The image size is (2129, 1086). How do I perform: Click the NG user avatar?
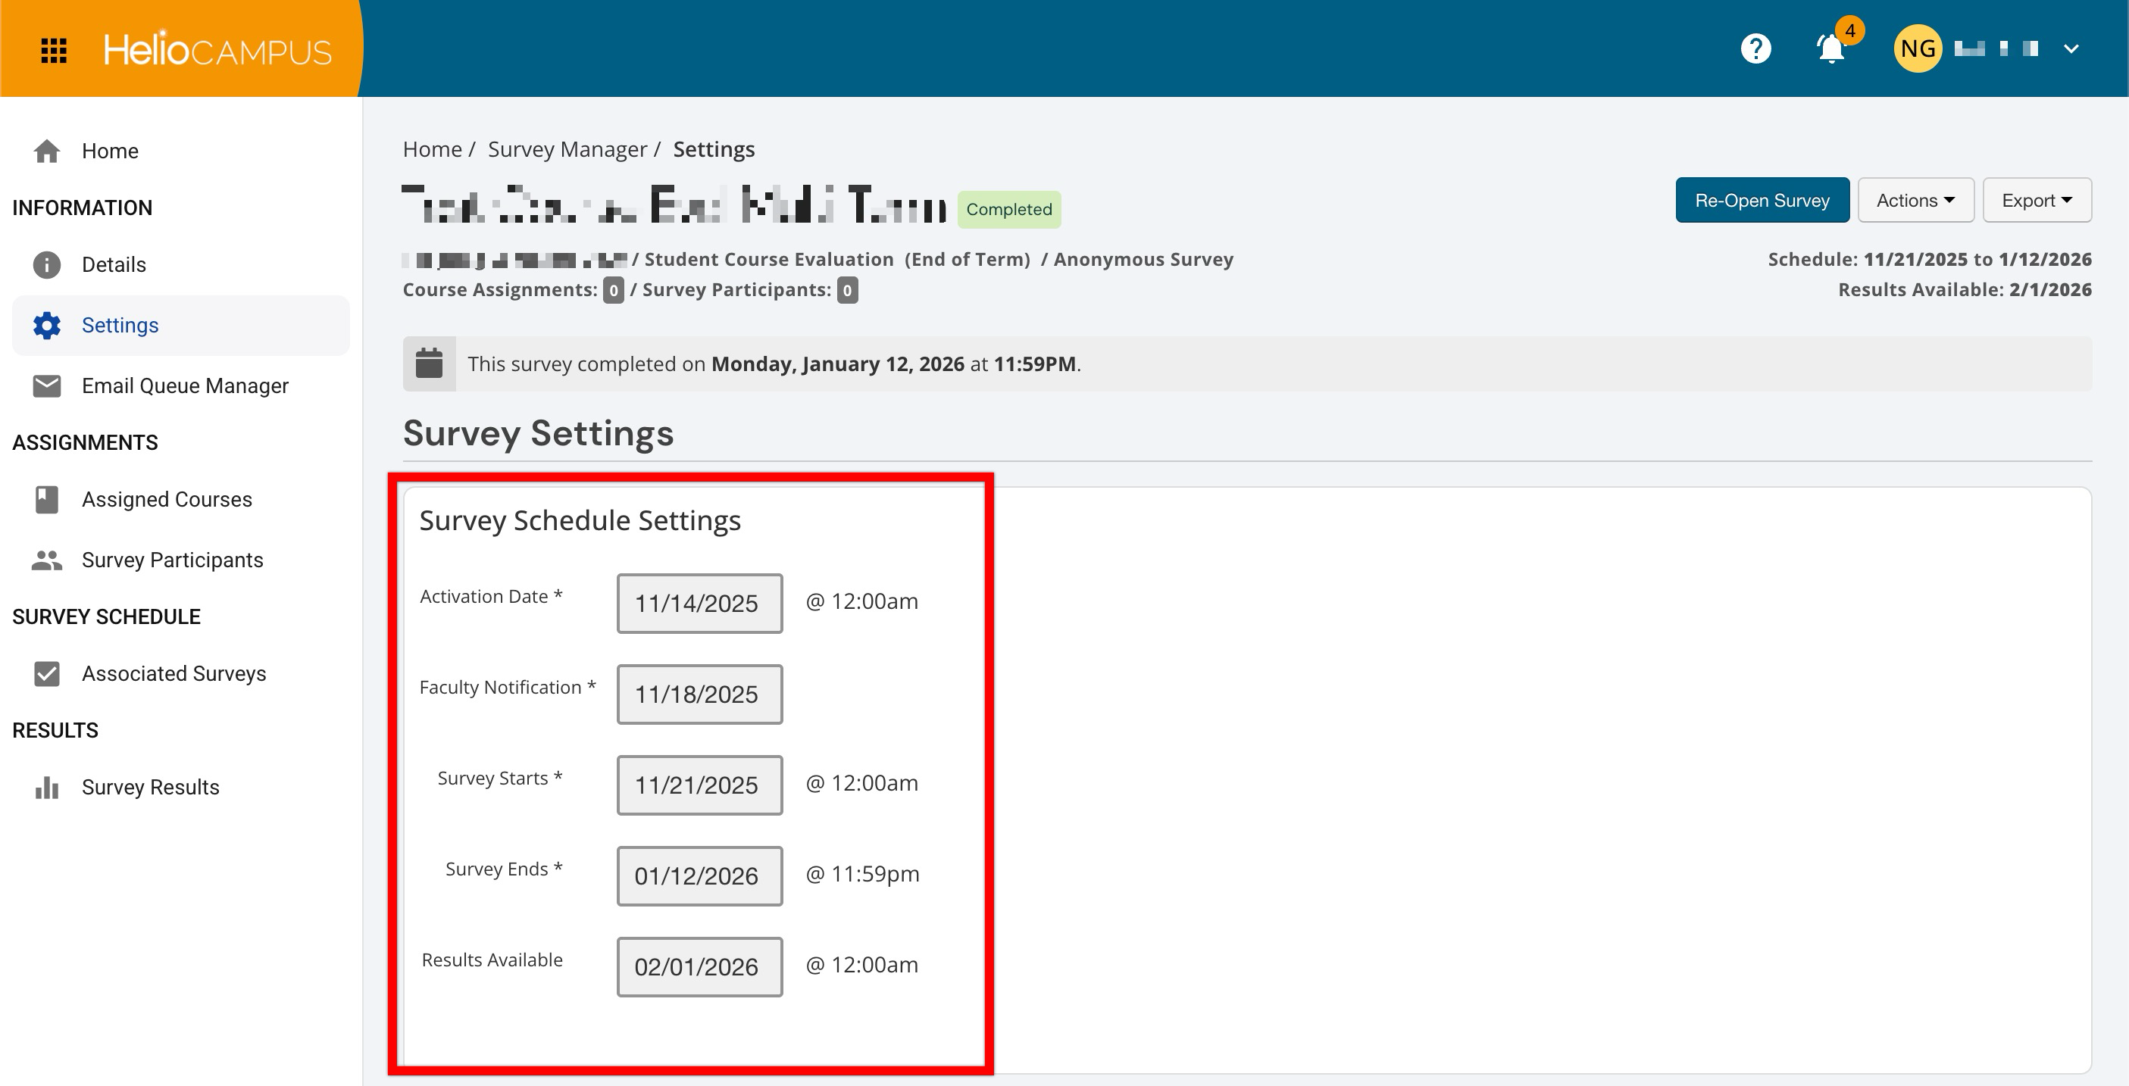click(1918, 48)
